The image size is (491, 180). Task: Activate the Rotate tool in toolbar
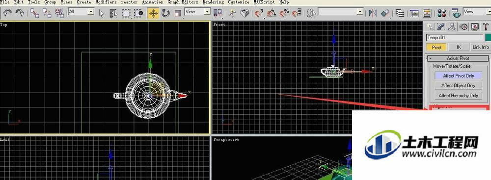click(165, 13)
